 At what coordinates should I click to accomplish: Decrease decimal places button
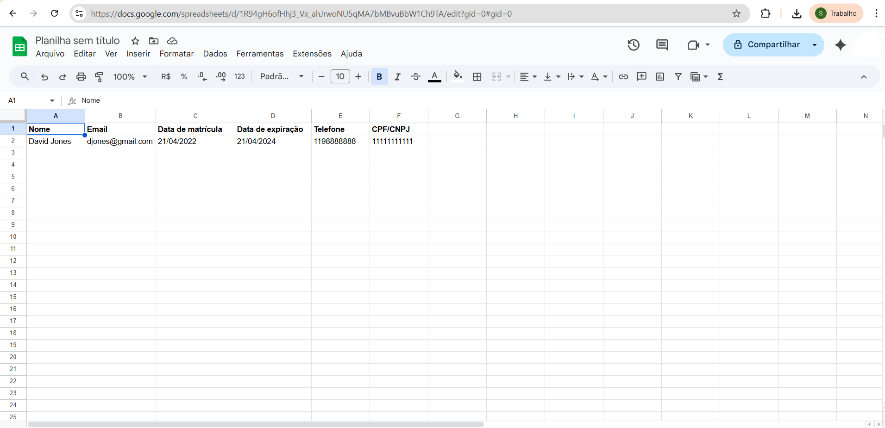pos(202,77)
